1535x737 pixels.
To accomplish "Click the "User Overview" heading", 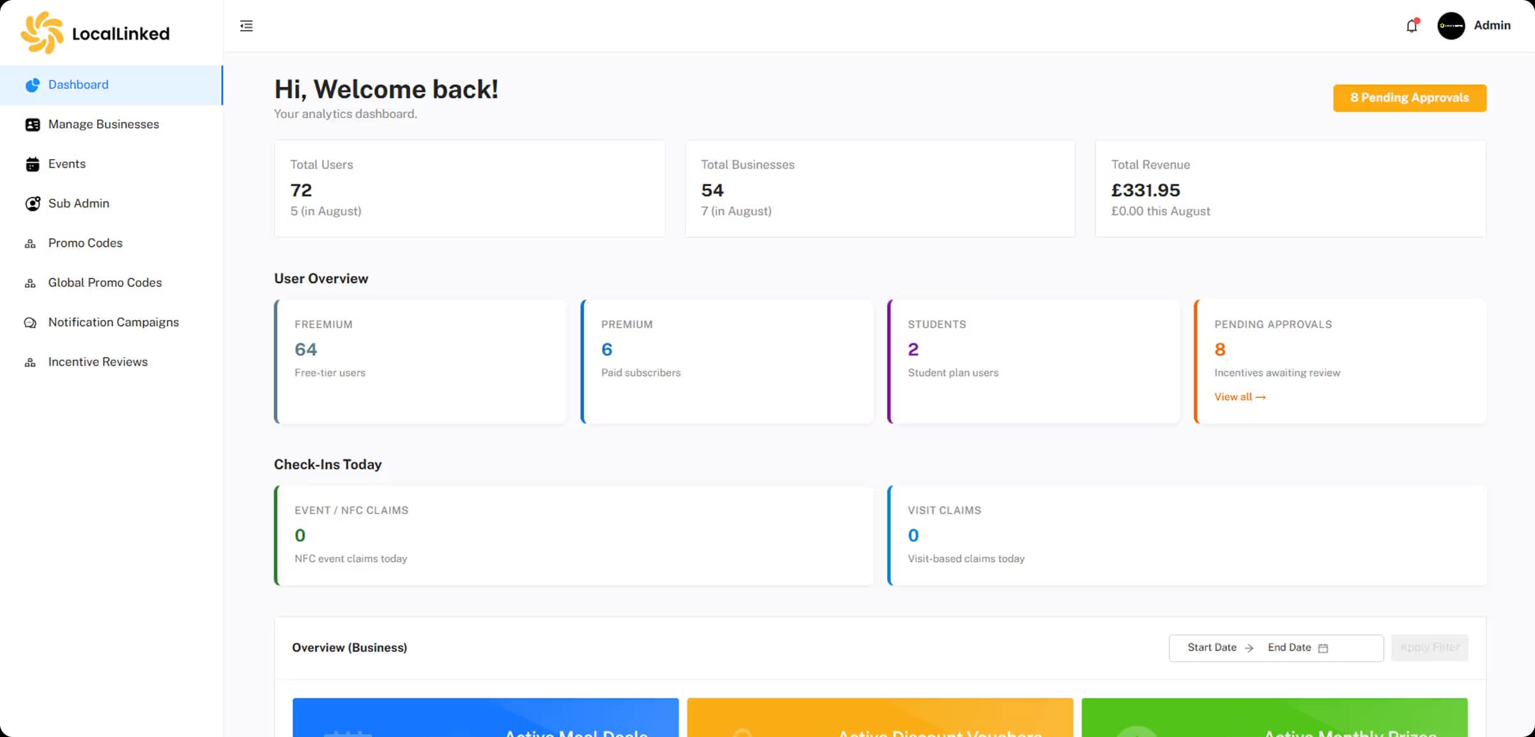I will coord(321,278).
